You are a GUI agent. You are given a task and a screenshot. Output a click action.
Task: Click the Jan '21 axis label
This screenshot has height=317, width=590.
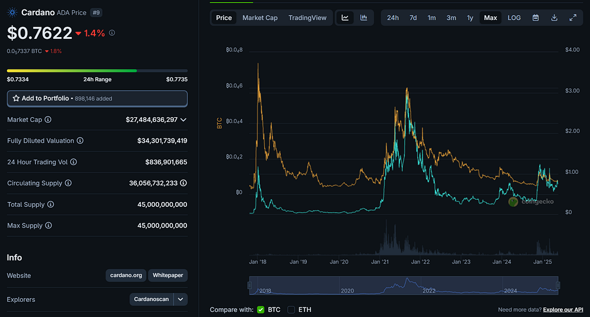click(x=379, y=262)
